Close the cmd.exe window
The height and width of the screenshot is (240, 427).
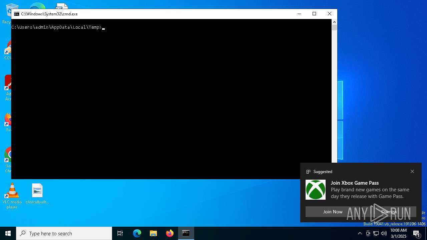pos(330,14)
